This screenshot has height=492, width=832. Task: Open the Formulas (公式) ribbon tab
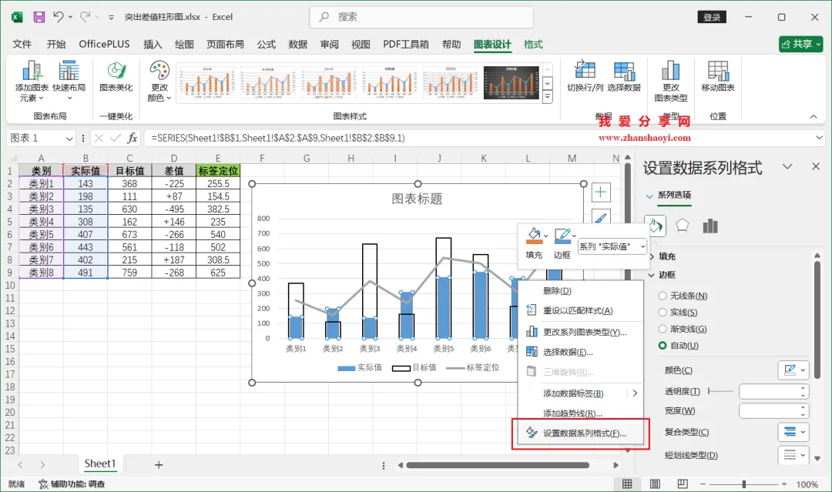[267, 45]
